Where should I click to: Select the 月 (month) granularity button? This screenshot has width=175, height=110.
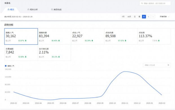[144, 17]
